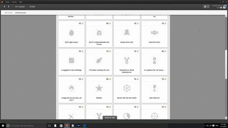Screen dimensions: 228x128
Task: Click the 'Don't get cocky' title text
Action: (x=71, y=42)
